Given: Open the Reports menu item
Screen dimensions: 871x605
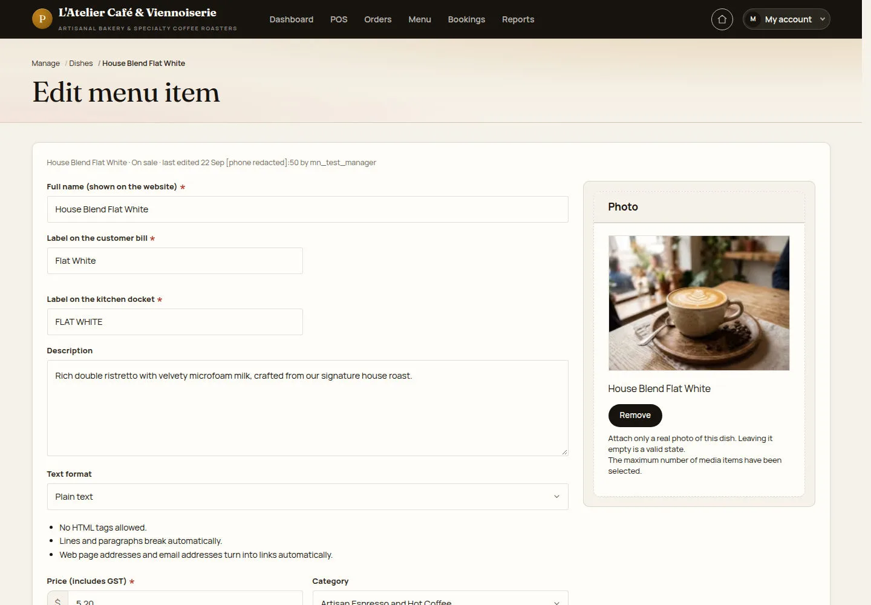Looking at the screenshot, I should click(x=518, y=19).
